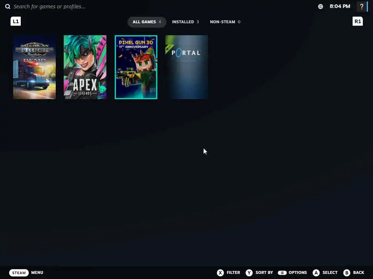Click the clock showing 8:04 PM
Viewport: 373px width, 279px height.
[x=340, y=7]
